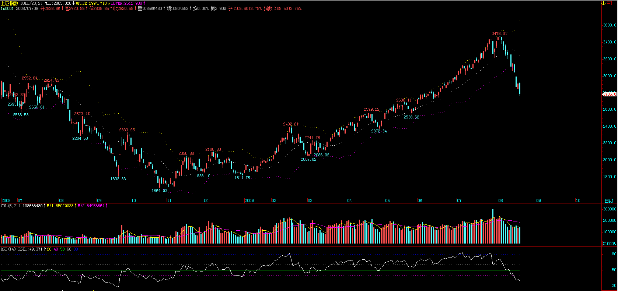Click the 2037.02 low price label

point(308,160)
